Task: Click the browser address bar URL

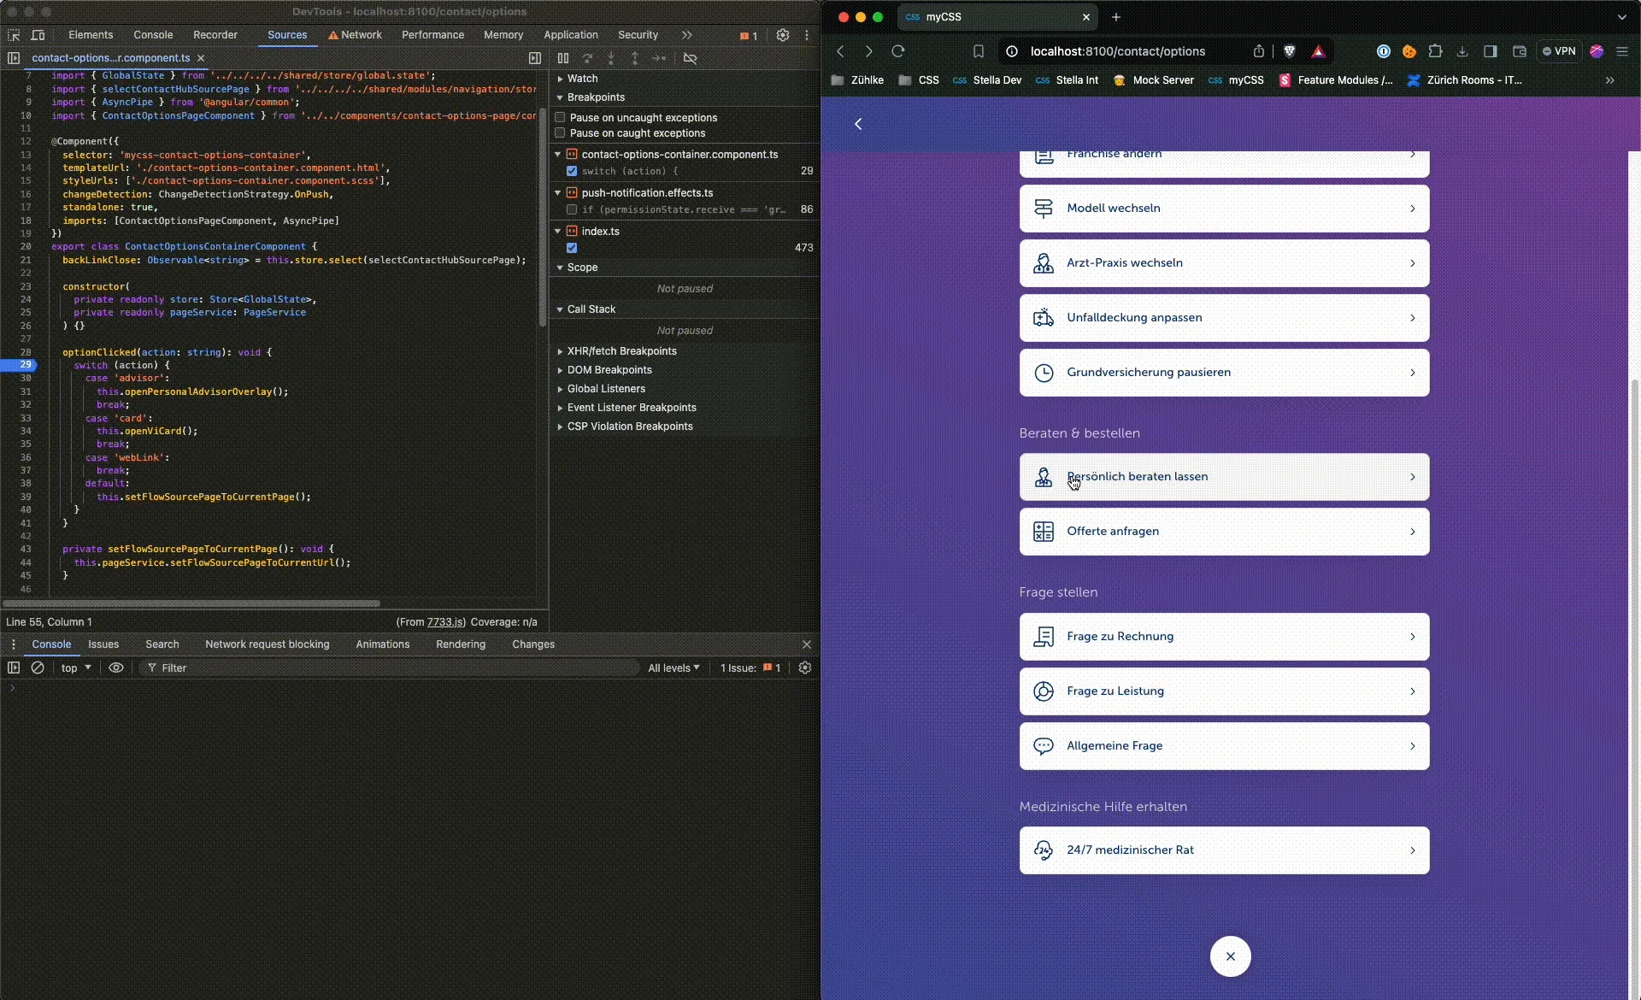Action: (1118, 51)
